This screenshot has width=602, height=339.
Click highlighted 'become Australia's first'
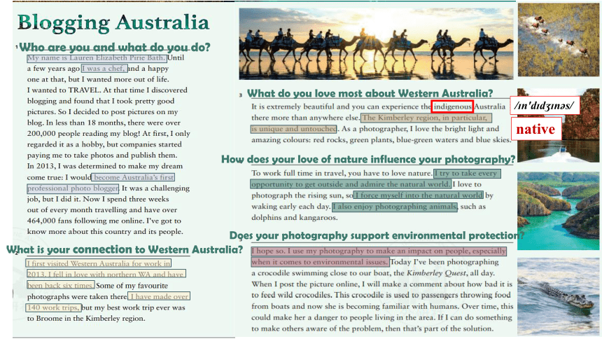pos(133,177)
